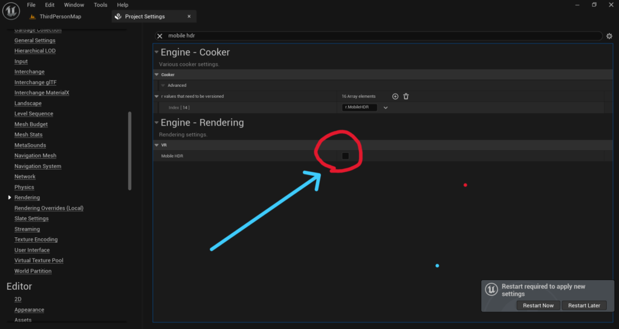Click the r.MobileHDR value field
This screenshot has width=619, height=329.
(359, 107)
